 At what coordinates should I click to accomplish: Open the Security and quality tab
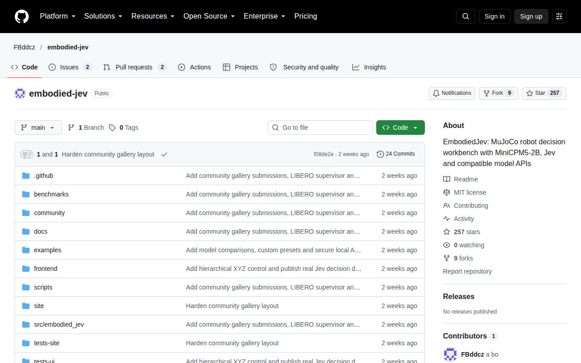click(x=304, y=67)
